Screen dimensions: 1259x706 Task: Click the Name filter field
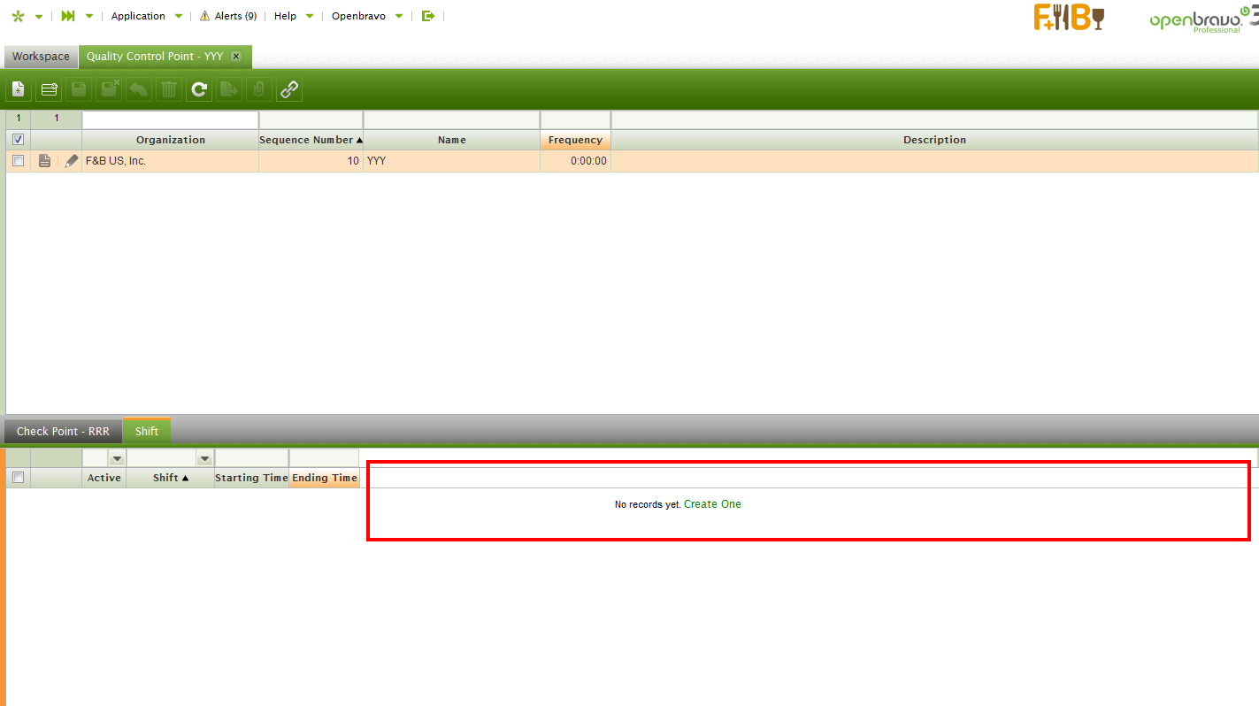point(452,119)
